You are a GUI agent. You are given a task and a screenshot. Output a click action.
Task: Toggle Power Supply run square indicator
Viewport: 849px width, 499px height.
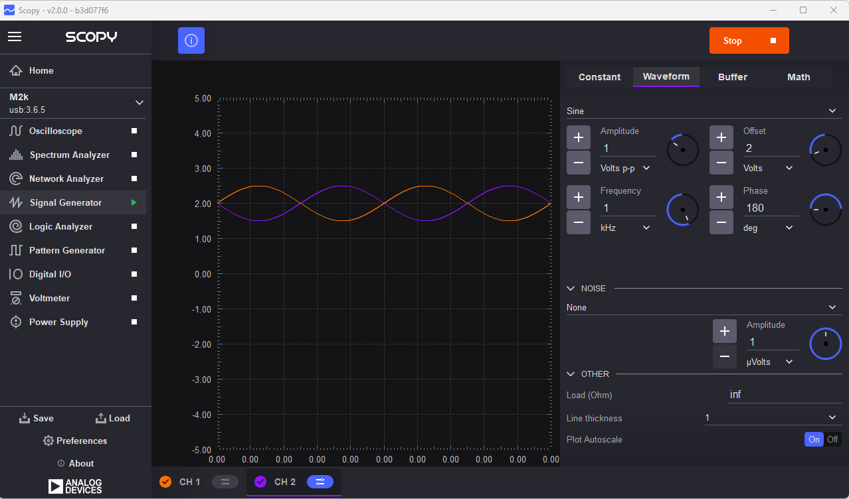click(134, 322)
